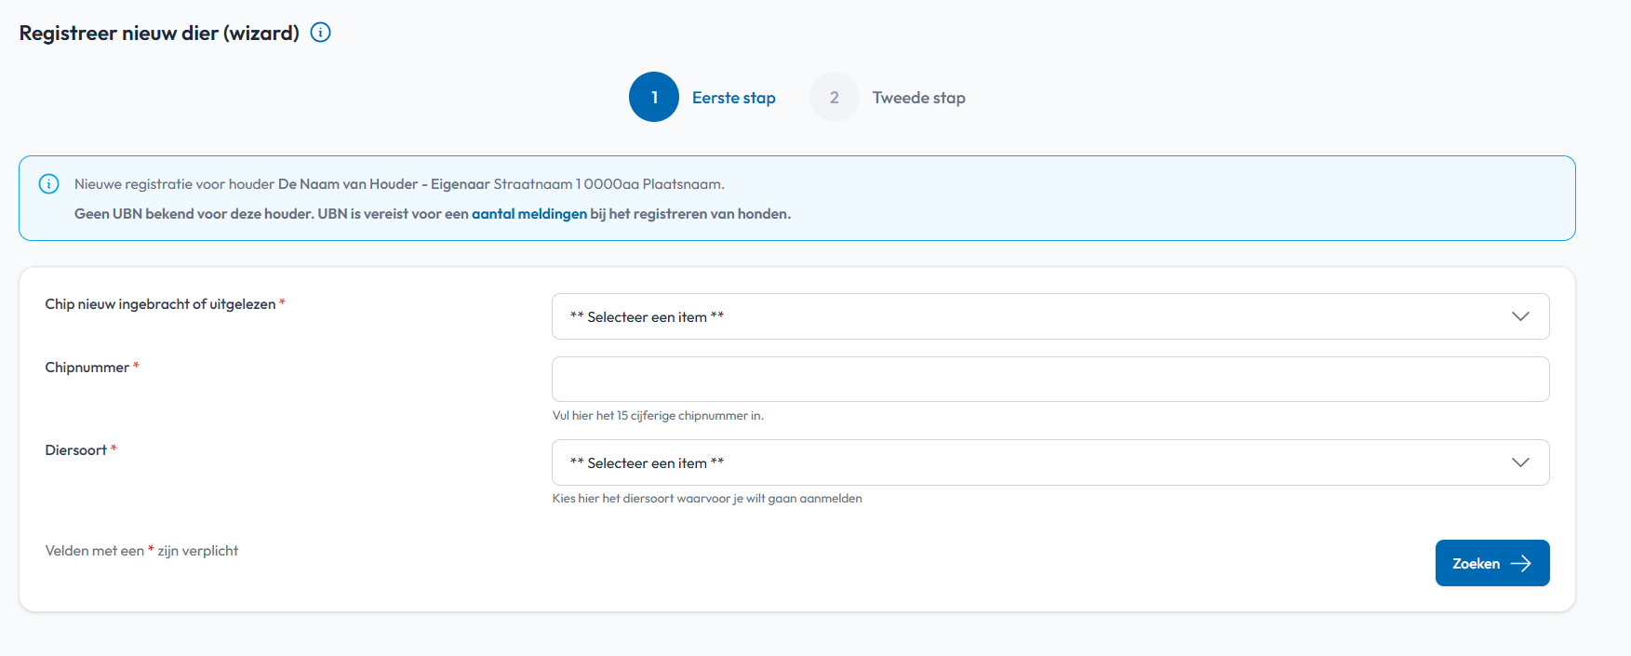Click the info icon in the blue notice

pos(48,184)
